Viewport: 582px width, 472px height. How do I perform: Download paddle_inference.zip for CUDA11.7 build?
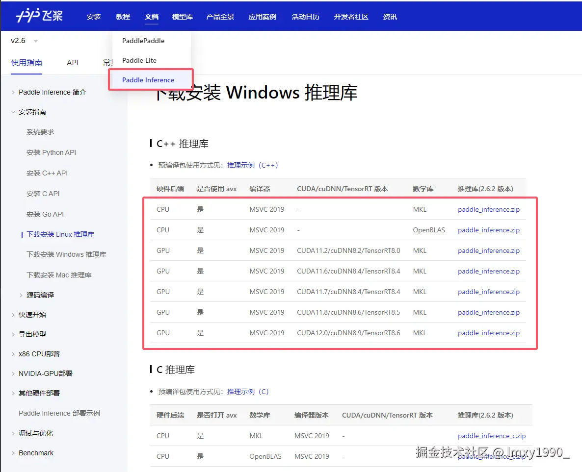(x=488, y=292)
